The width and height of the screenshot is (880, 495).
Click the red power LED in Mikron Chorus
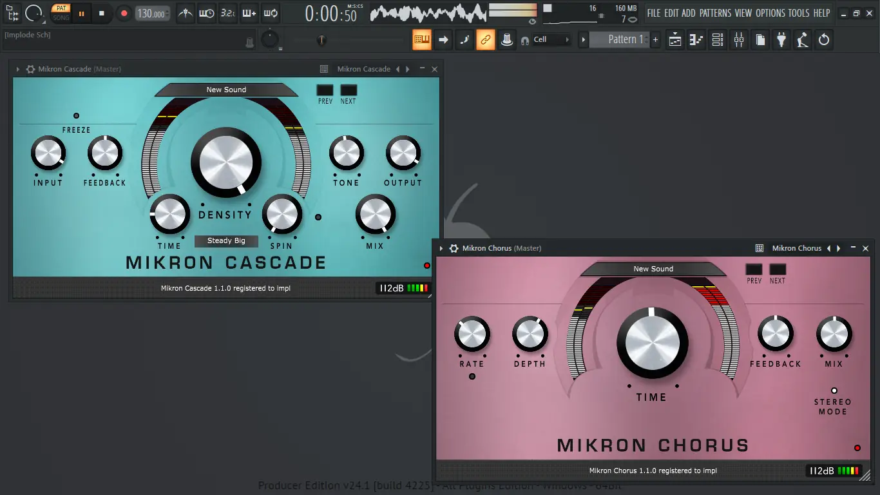tap(857, 448)
